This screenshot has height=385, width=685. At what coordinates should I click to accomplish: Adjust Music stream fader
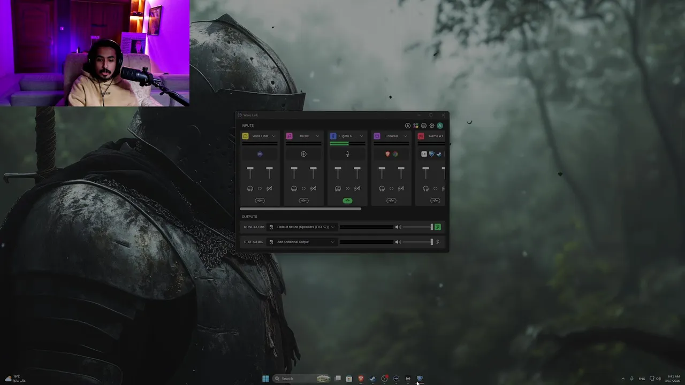tap(313, 169)
